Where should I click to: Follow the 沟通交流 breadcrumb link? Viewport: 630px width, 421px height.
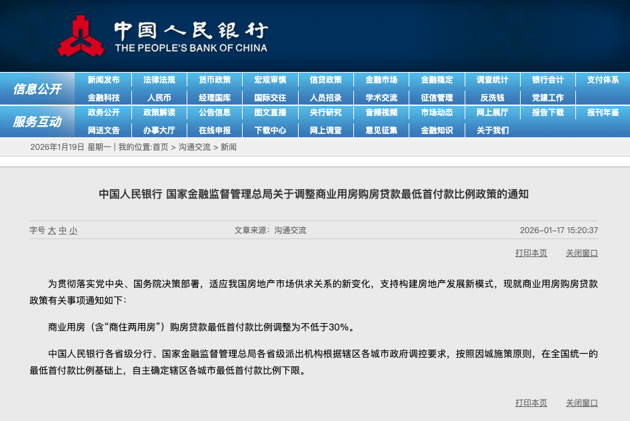coord(195,147)
